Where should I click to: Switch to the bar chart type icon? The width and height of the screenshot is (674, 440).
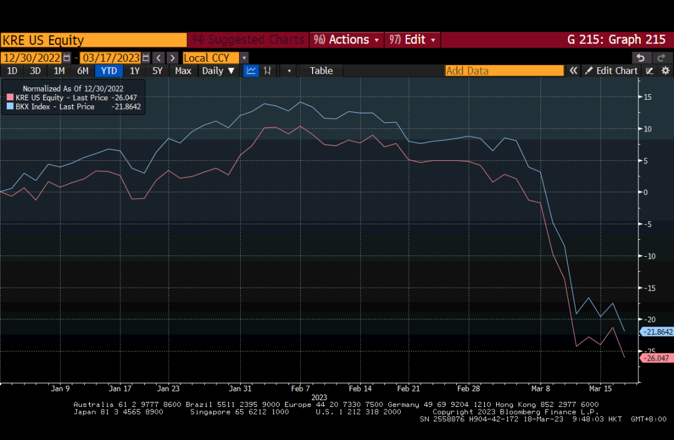coord(268,70)
